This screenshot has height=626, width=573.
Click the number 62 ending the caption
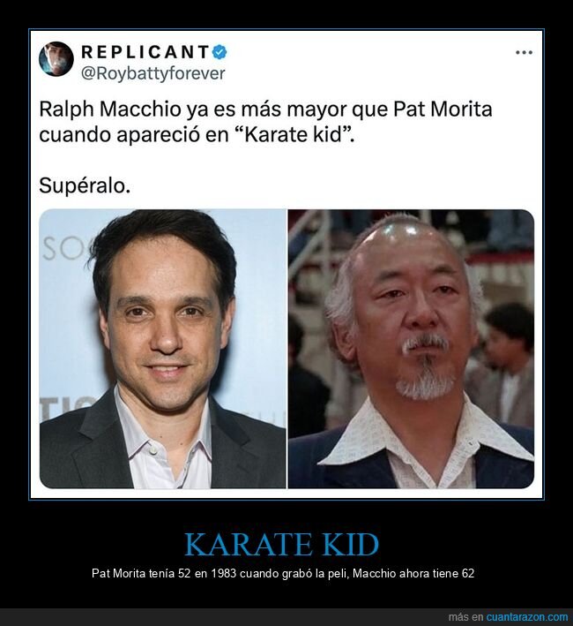click(468, 573)
